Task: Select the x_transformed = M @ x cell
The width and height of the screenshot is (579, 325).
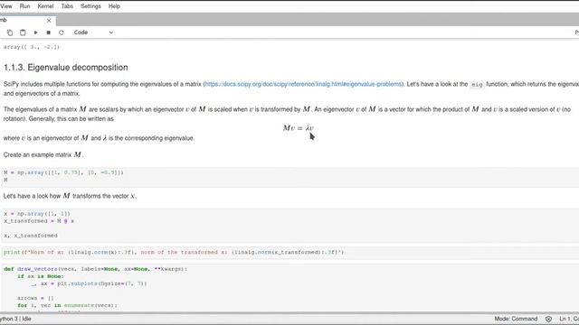Action: point(290,225)
